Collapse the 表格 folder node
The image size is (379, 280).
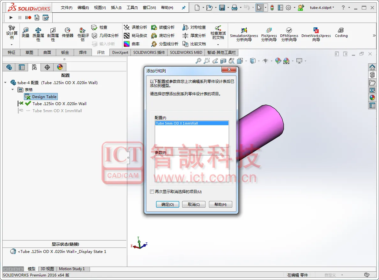pos(12,90)
